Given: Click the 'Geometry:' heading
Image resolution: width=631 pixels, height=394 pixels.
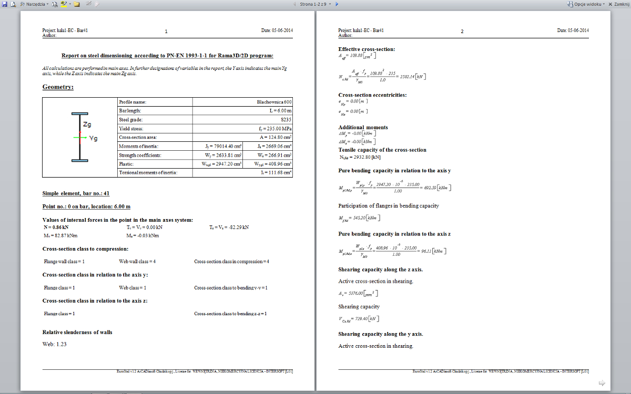Looking at the screenshot, I should [x=58, y=87].
